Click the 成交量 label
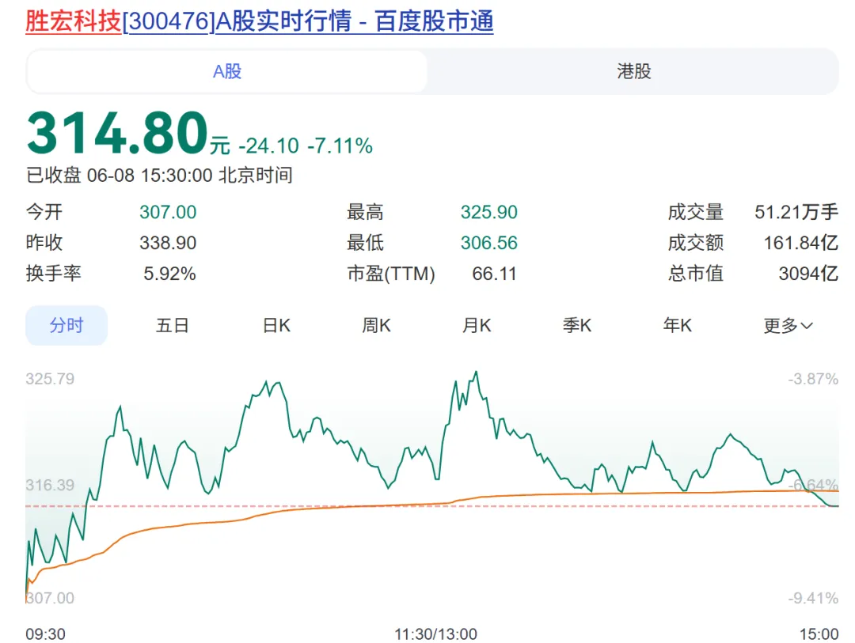855x643 pixels. (x=696, y=212)
